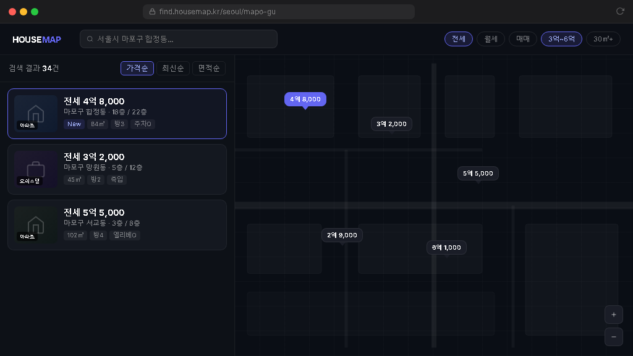
Task: Enable the 월세 filter chip
Action: (x=491, y=39)
